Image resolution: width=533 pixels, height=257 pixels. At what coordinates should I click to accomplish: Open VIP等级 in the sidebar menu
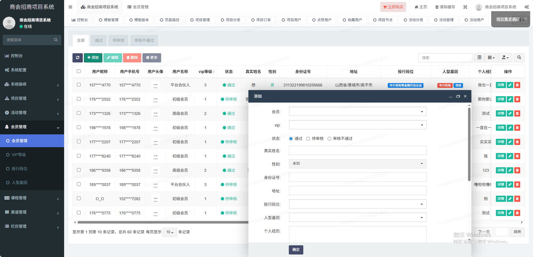coord(19,155)
